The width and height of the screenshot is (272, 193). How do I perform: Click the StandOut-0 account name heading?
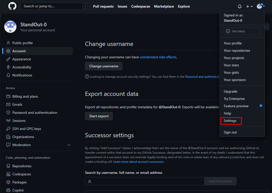34,24
